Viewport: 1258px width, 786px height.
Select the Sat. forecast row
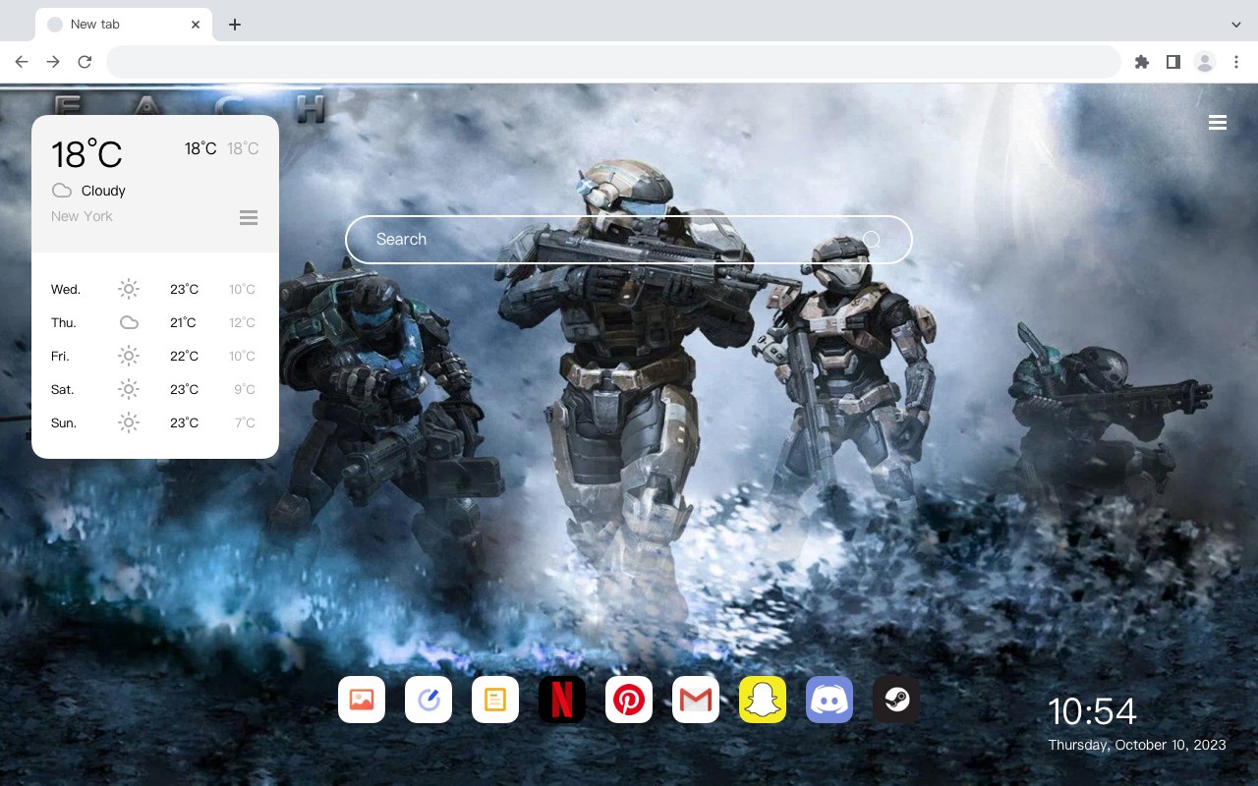(155, 389)
